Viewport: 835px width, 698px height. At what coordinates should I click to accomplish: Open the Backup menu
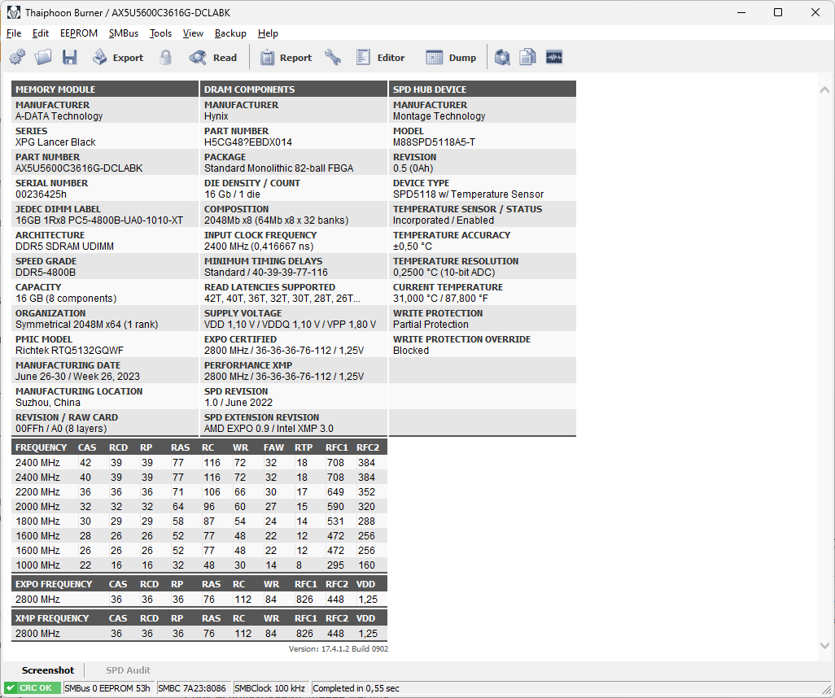pyautogui.click(x=230, y=33)
